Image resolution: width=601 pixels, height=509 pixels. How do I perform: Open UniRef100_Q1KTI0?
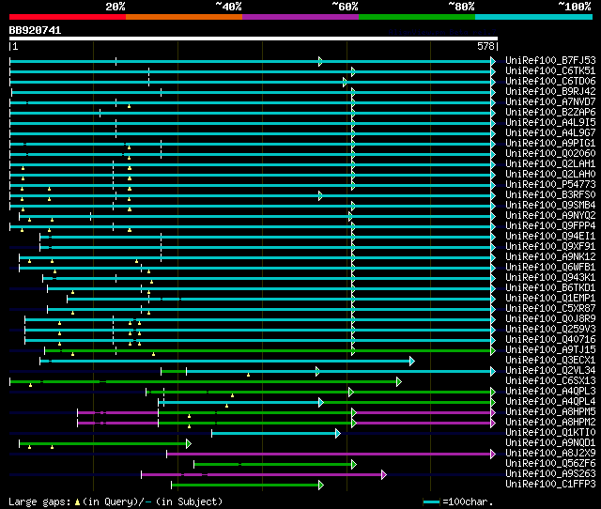point(550,433)
